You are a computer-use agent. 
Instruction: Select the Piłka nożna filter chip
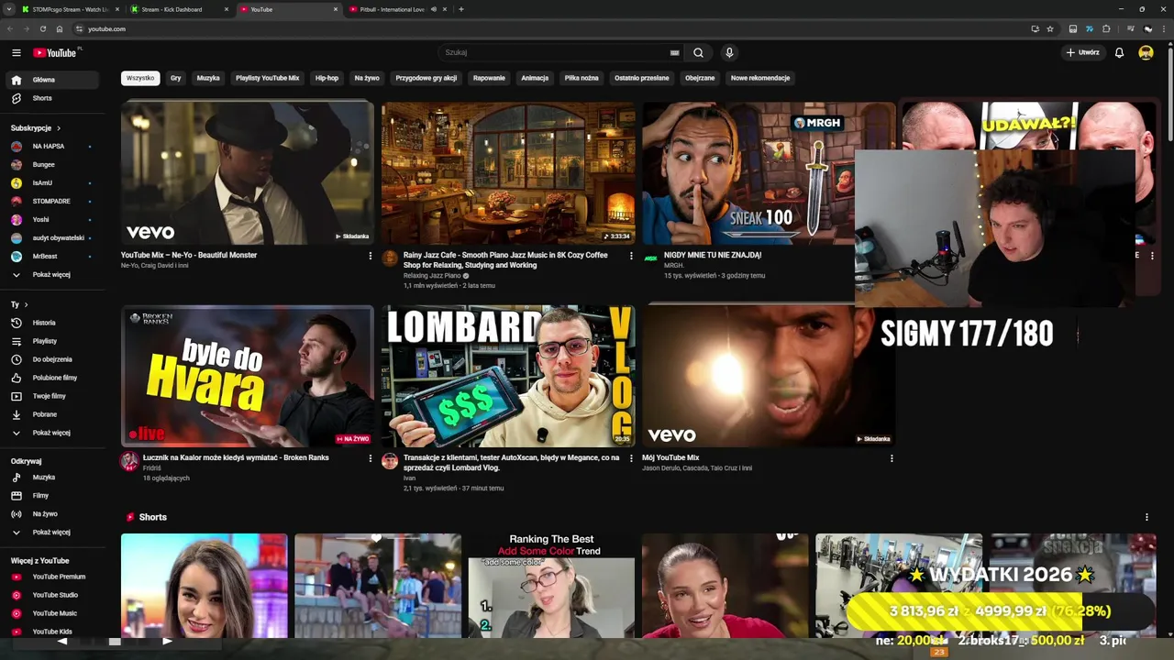tap(581, 78)
